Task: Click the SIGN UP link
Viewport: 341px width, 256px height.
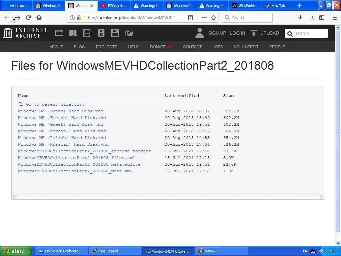Action: tap(217, 33)
